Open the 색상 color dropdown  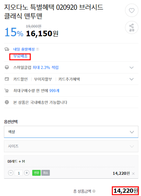(71, 132)
